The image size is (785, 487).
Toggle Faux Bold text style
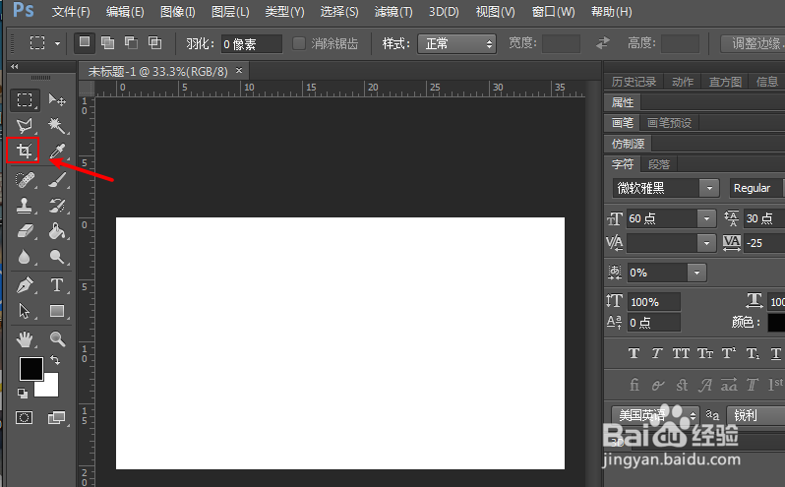coord(634,354)
